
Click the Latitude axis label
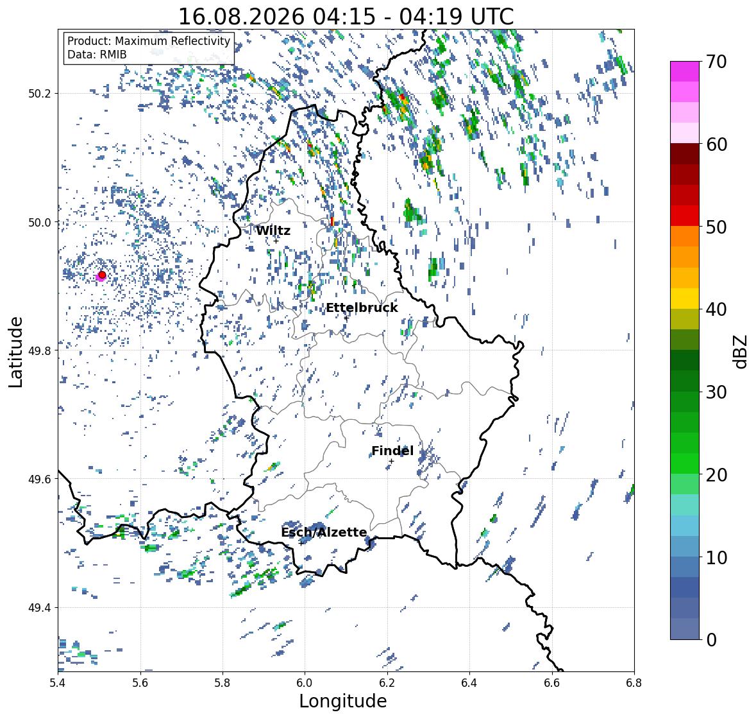(x=15, y=352)
